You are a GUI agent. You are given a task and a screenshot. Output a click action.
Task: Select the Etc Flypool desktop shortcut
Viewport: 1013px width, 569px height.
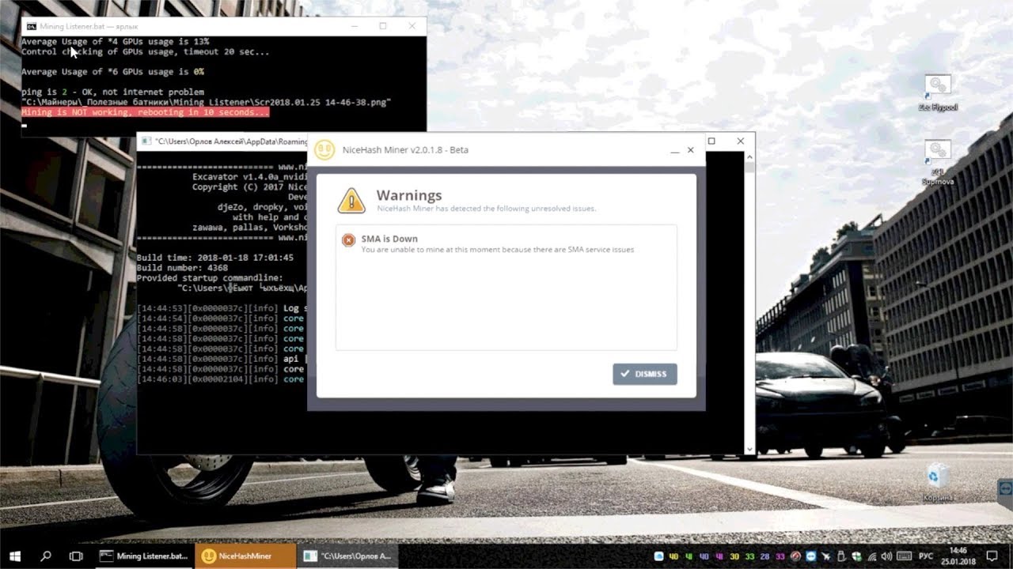tap(938, 93)
